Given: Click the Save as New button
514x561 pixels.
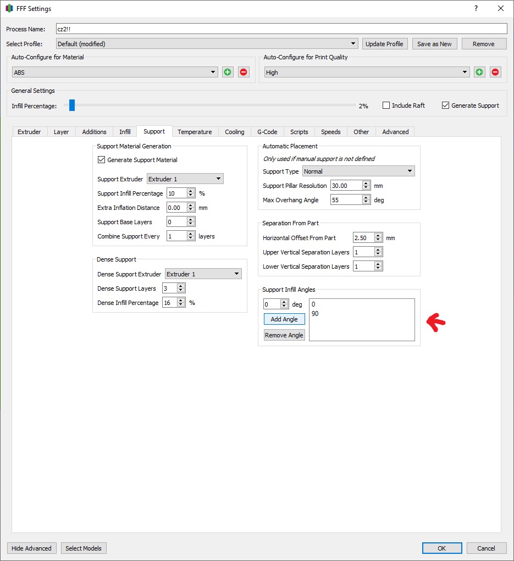Looking at the screenshot, I should [x=434, y=43].
